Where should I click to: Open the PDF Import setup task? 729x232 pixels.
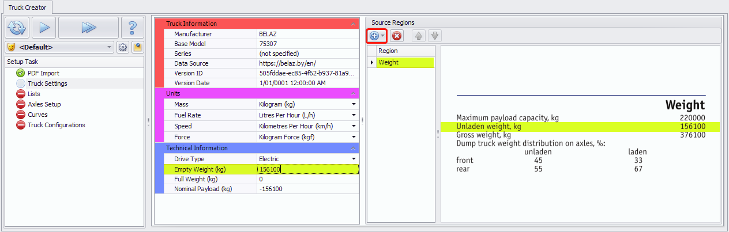point(43,73)
